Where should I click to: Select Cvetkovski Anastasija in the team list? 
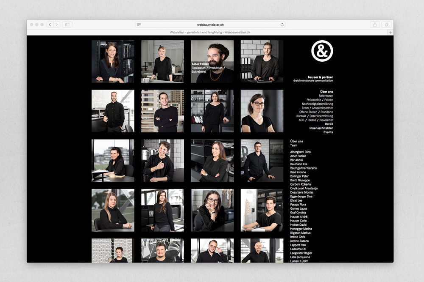[304, 189]
